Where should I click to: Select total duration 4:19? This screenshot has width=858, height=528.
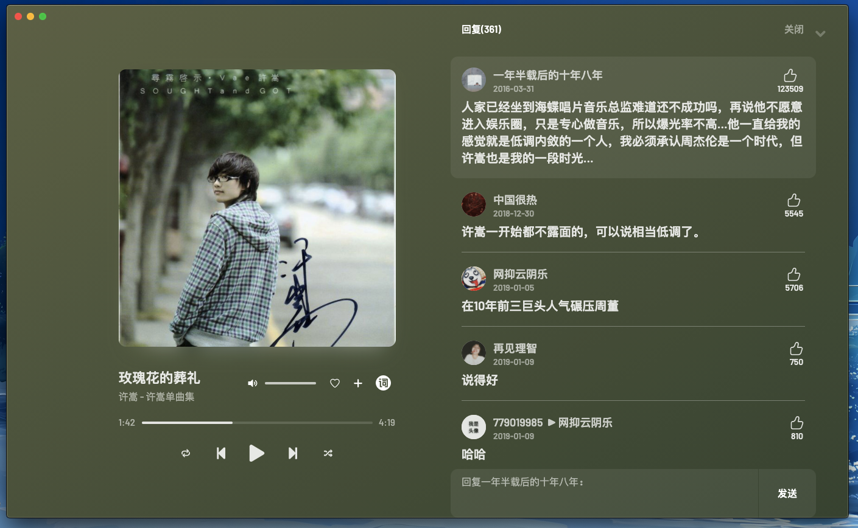point(387,422)
